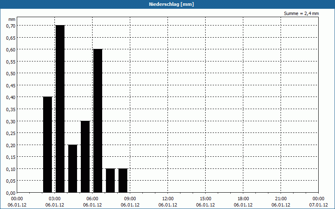Click the 06:00 time axis label
The width and height of the screenshot is (335, 209).
[92, 199]
